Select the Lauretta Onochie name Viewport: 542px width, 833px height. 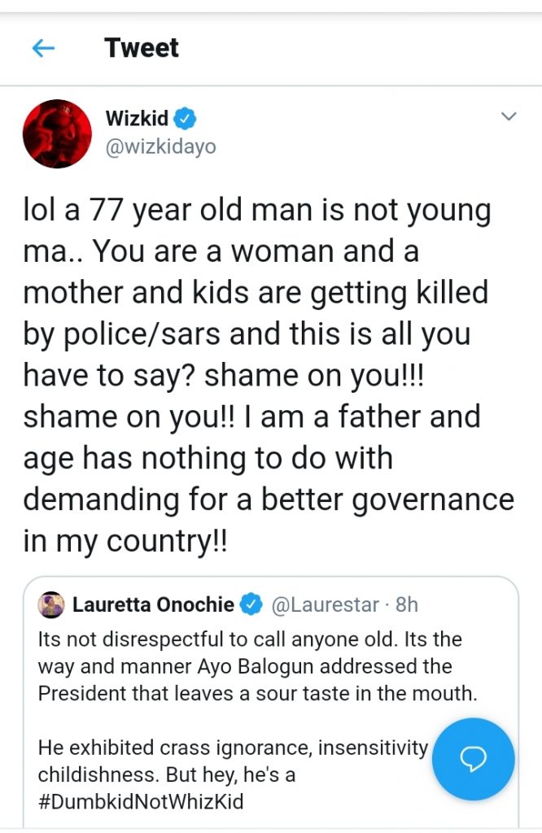tap(154, 605)
